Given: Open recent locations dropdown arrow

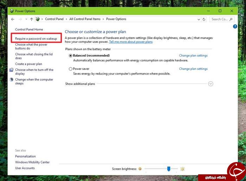Looking at the screenshot, I should [26, 19].
